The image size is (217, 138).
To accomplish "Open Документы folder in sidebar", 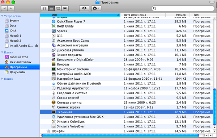I will 15,72.
